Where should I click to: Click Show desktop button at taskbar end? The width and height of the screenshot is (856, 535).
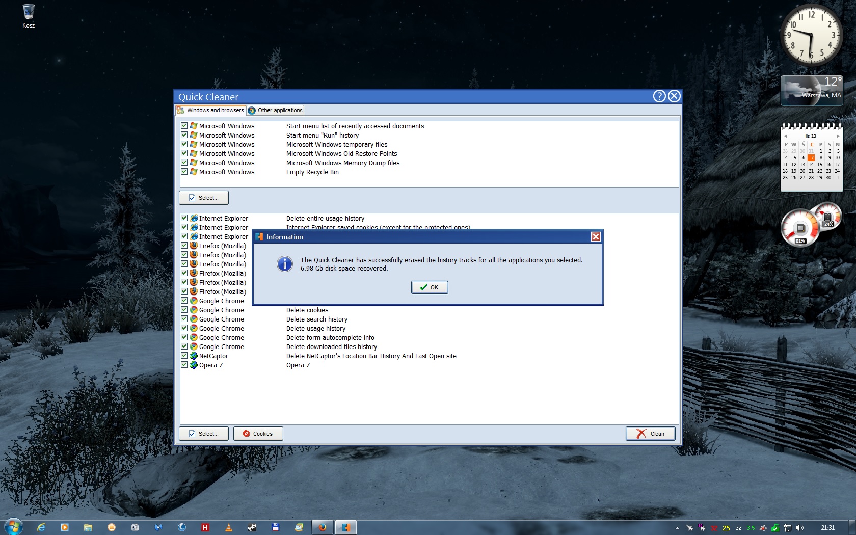(852, 527)
